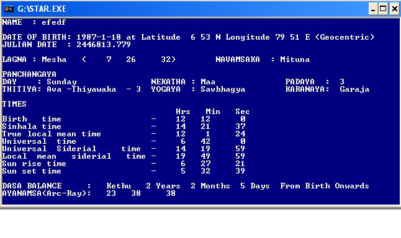Click the 'Universal time' row label
This screenshot has width=401, height=238.
pos(39,141)
